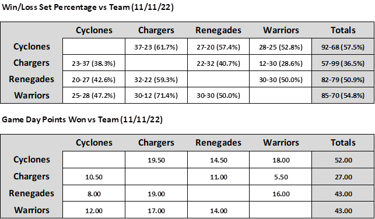Select the Cyclones vs Chargers 37-23 cell
Screen dimensions: 375x219
[x=156, y=47]
